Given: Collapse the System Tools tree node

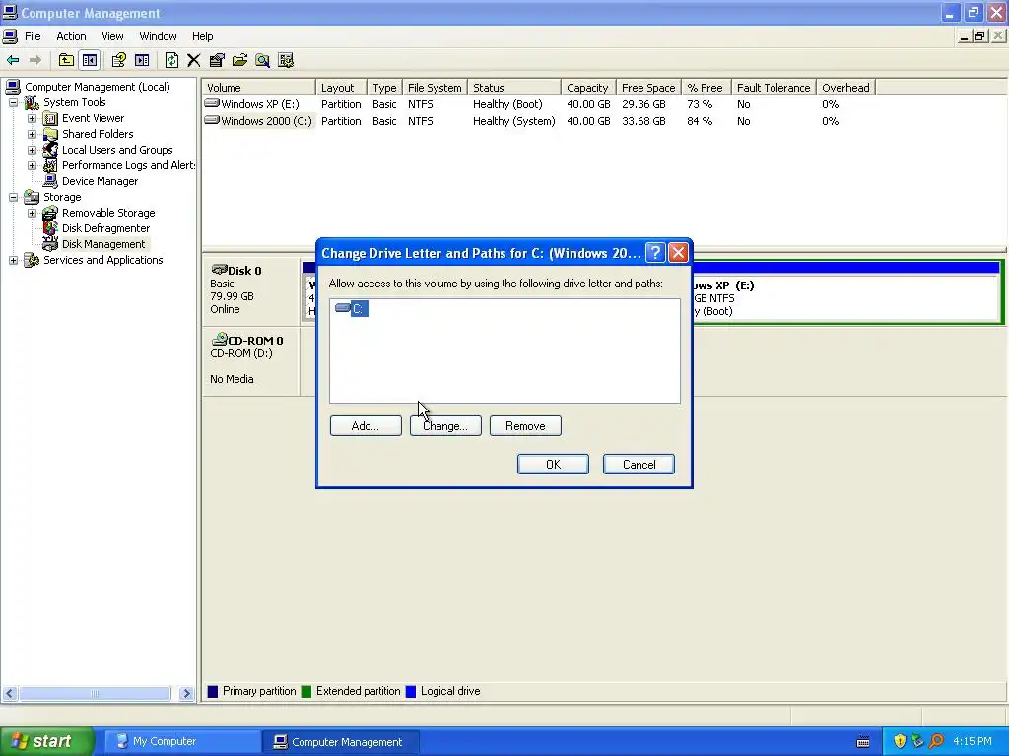Looking at the screenshot, I should click(x=13, y=102).
